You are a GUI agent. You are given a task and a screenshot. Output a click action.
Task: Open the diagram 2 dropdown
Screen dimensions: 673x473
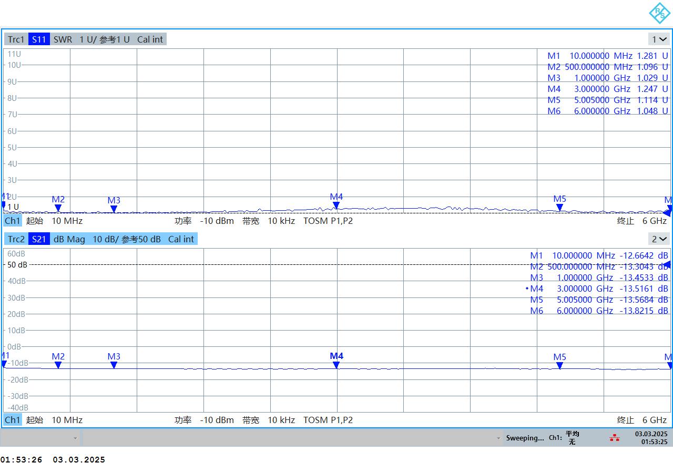pos(659,239)
